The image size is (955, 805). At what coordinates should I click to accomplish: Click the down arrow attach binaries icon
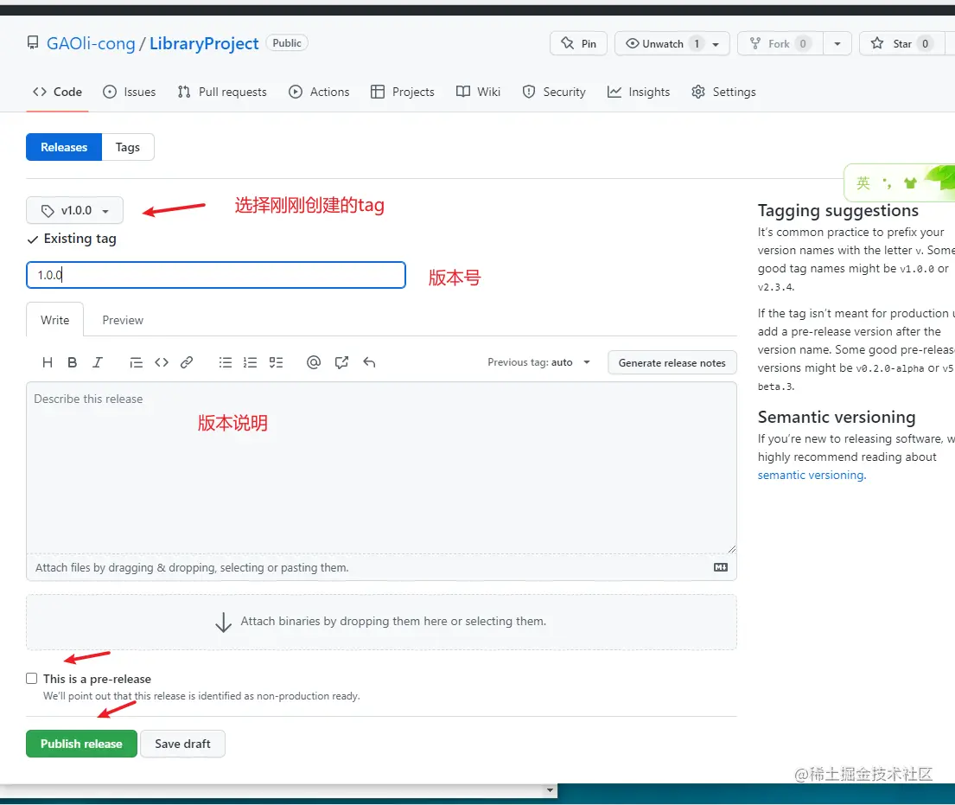point(224,623)
